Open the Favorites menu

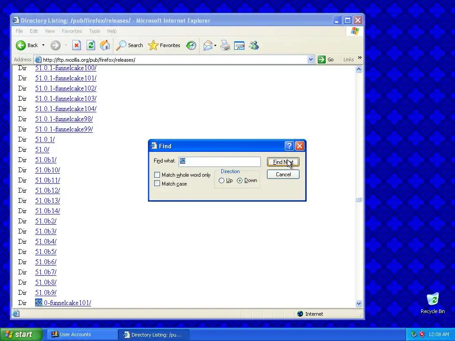(72, 31)
